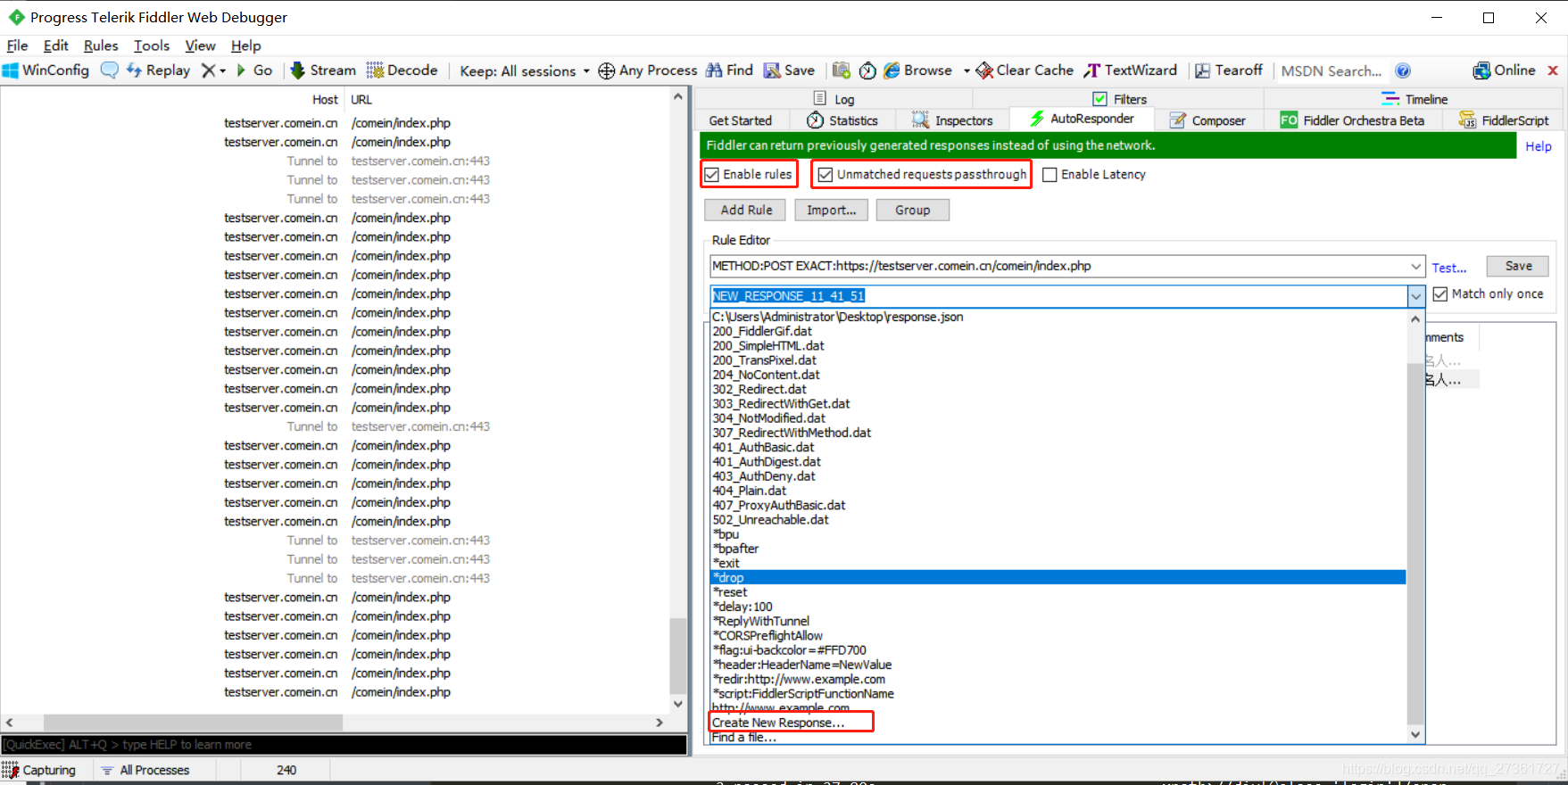Open the Filters tab
Image resolution: width=1568 pixels, height=785 pixels.
click(1119, 99)
